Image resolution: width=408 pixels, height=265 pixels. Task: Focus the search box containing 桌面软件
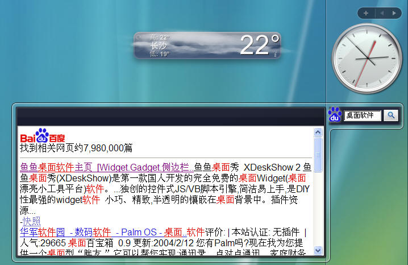pyautogui.click(x=362, y=115)
